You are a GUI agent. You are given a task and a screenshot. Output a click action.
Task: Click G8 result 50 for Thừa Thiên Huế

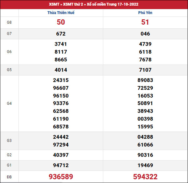tap(61, 22)
